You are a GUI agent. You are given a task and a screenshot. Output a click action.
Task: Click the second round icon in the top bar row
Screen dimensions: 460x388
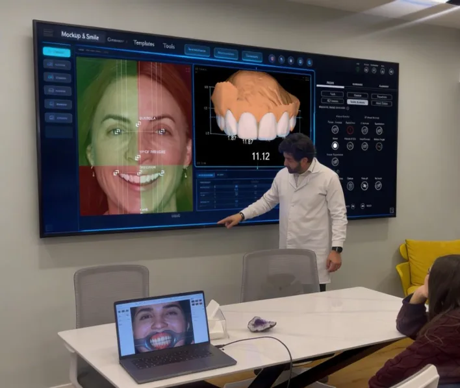pos(281,60)
